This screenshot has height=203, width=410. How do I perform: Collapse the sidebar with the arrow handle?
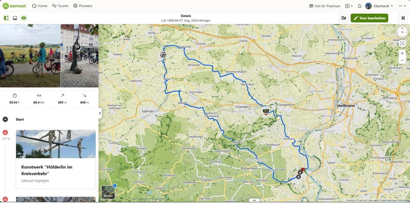100,113
